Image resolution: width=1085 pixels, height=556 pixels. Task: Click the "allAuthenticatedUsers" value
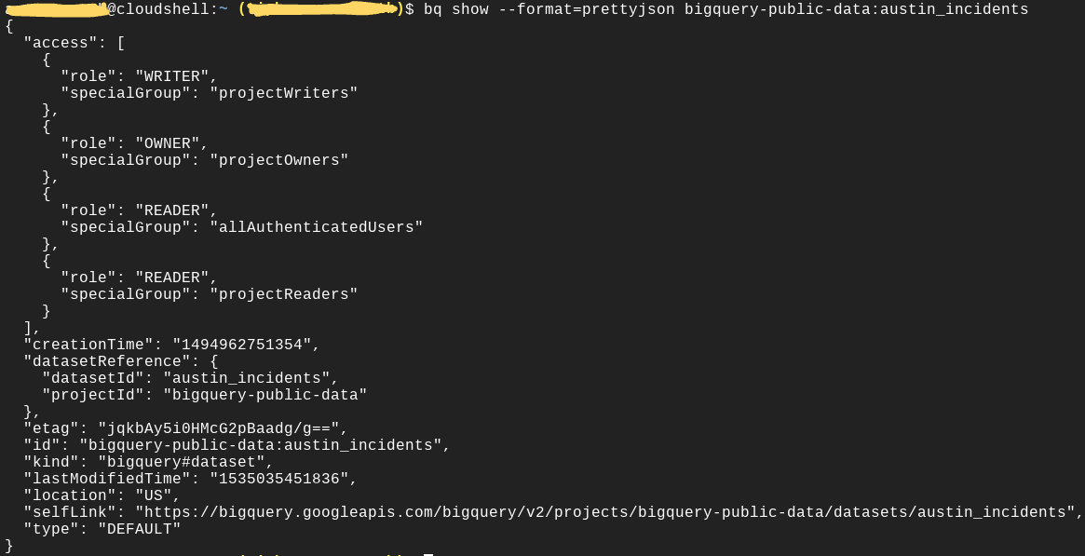tap(317, 227)
